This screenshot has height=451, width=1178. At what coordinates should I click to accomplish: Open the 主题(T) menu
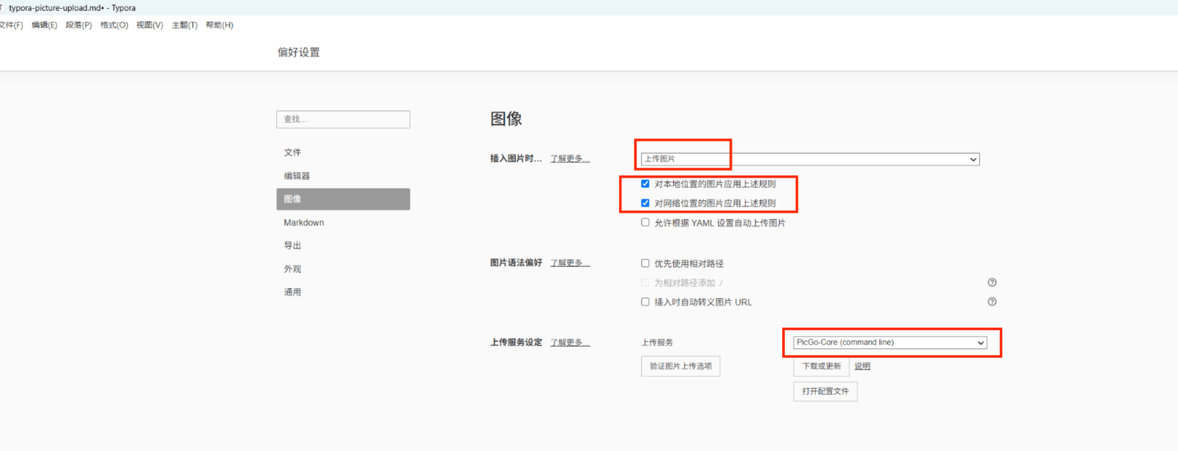[184, 25]
